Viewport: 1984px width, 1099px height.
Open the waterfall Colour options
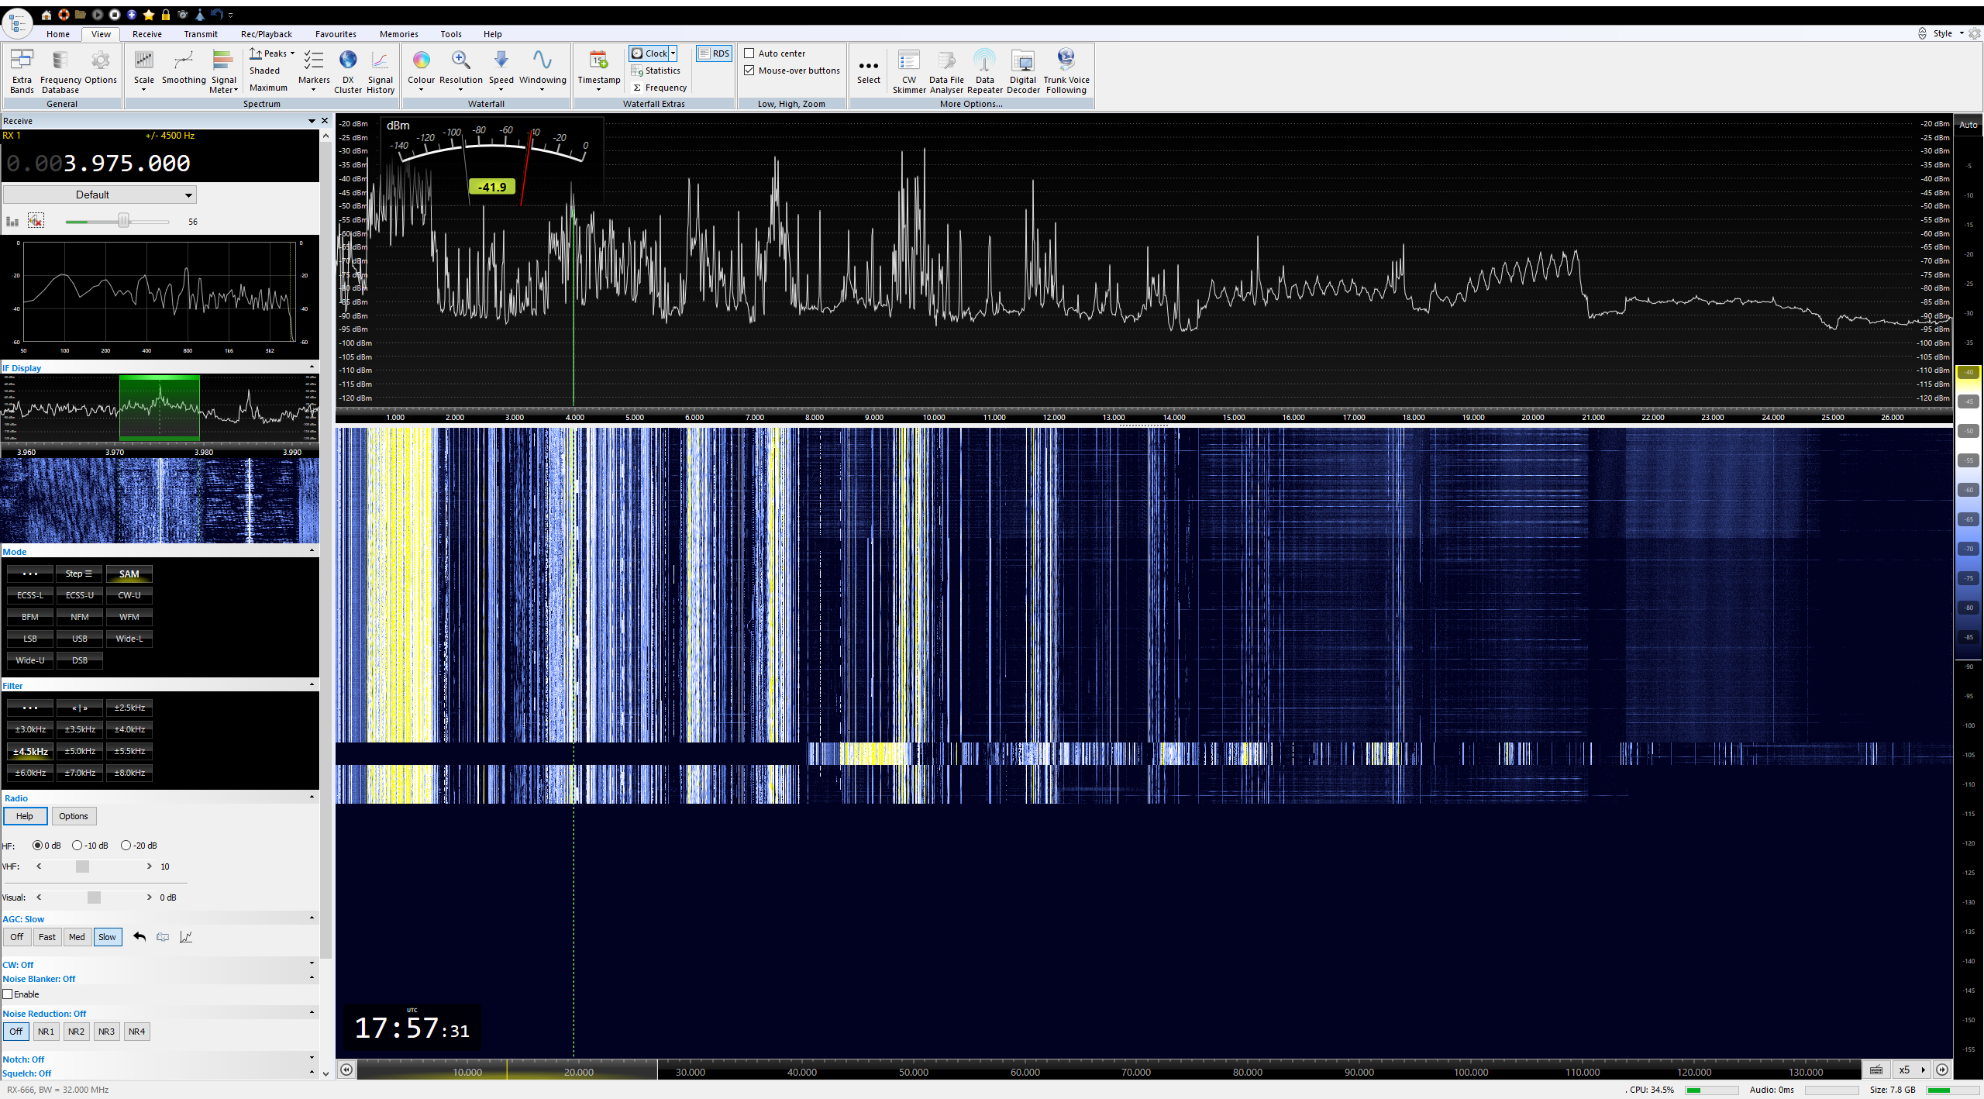click(x=421, y=71)
